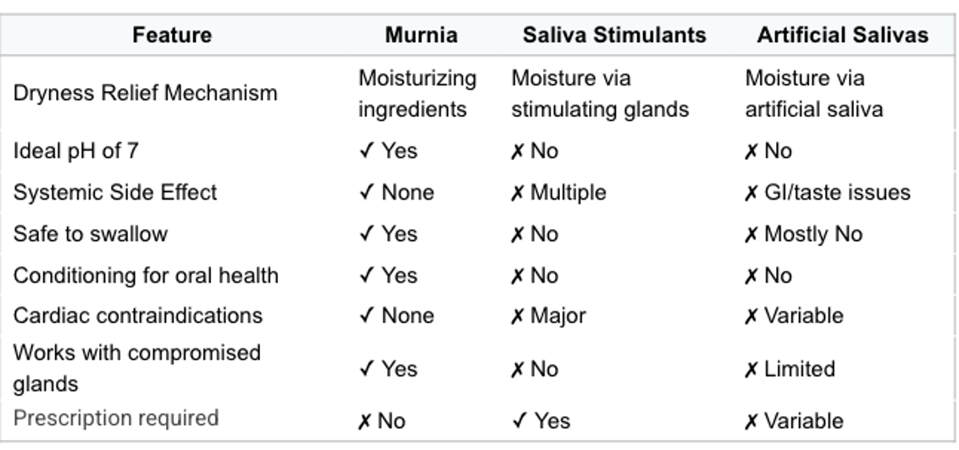Click the X mark in Murnia's Prescription required row
Viewport: 959px width, 450px height.
coord(364,421)
